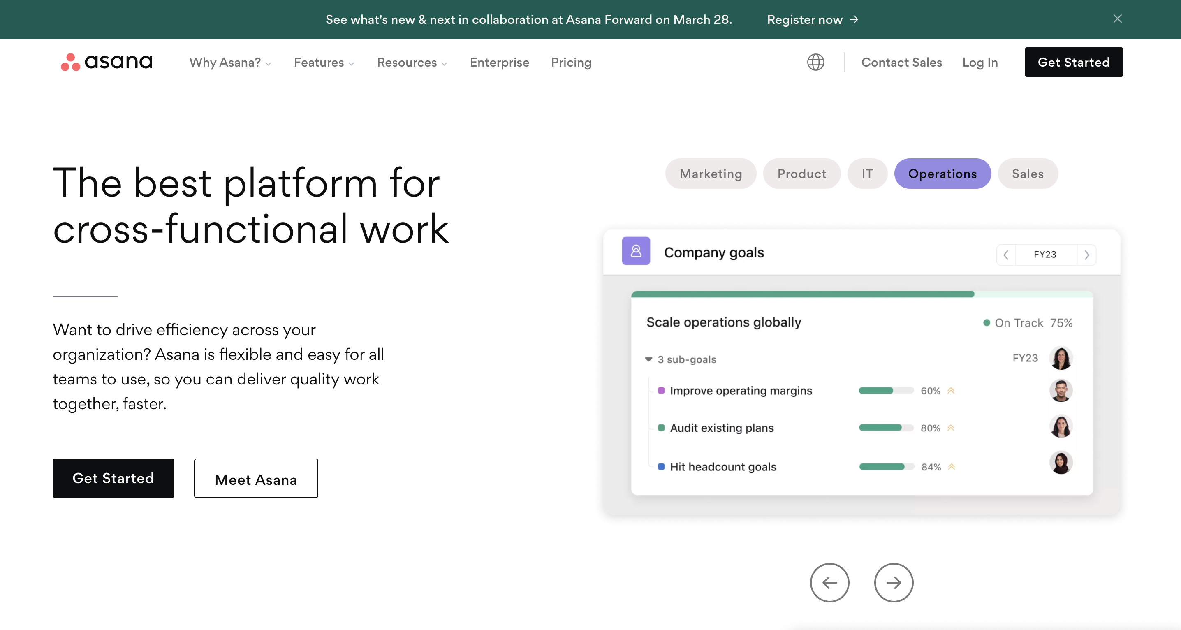Click the 75% overall goal progress bar

click(861, 294)
